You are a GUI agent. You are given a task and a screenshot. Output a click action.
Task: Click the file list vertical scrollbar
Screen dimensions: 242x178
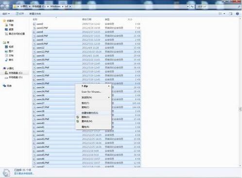coord(240,92)
